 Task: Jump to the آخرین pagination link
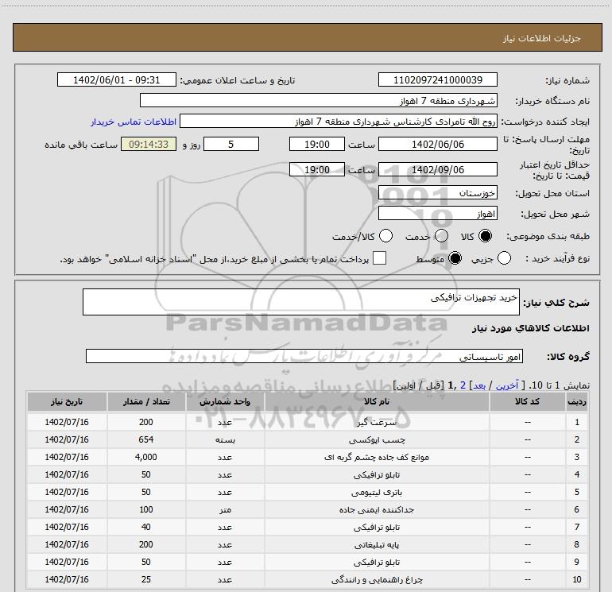click(507, 385)
